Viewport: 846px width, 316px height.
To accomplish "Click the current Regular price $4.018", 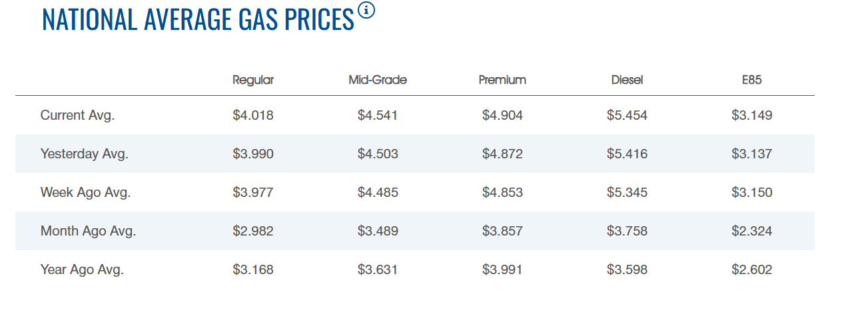I will click(253, 115).
